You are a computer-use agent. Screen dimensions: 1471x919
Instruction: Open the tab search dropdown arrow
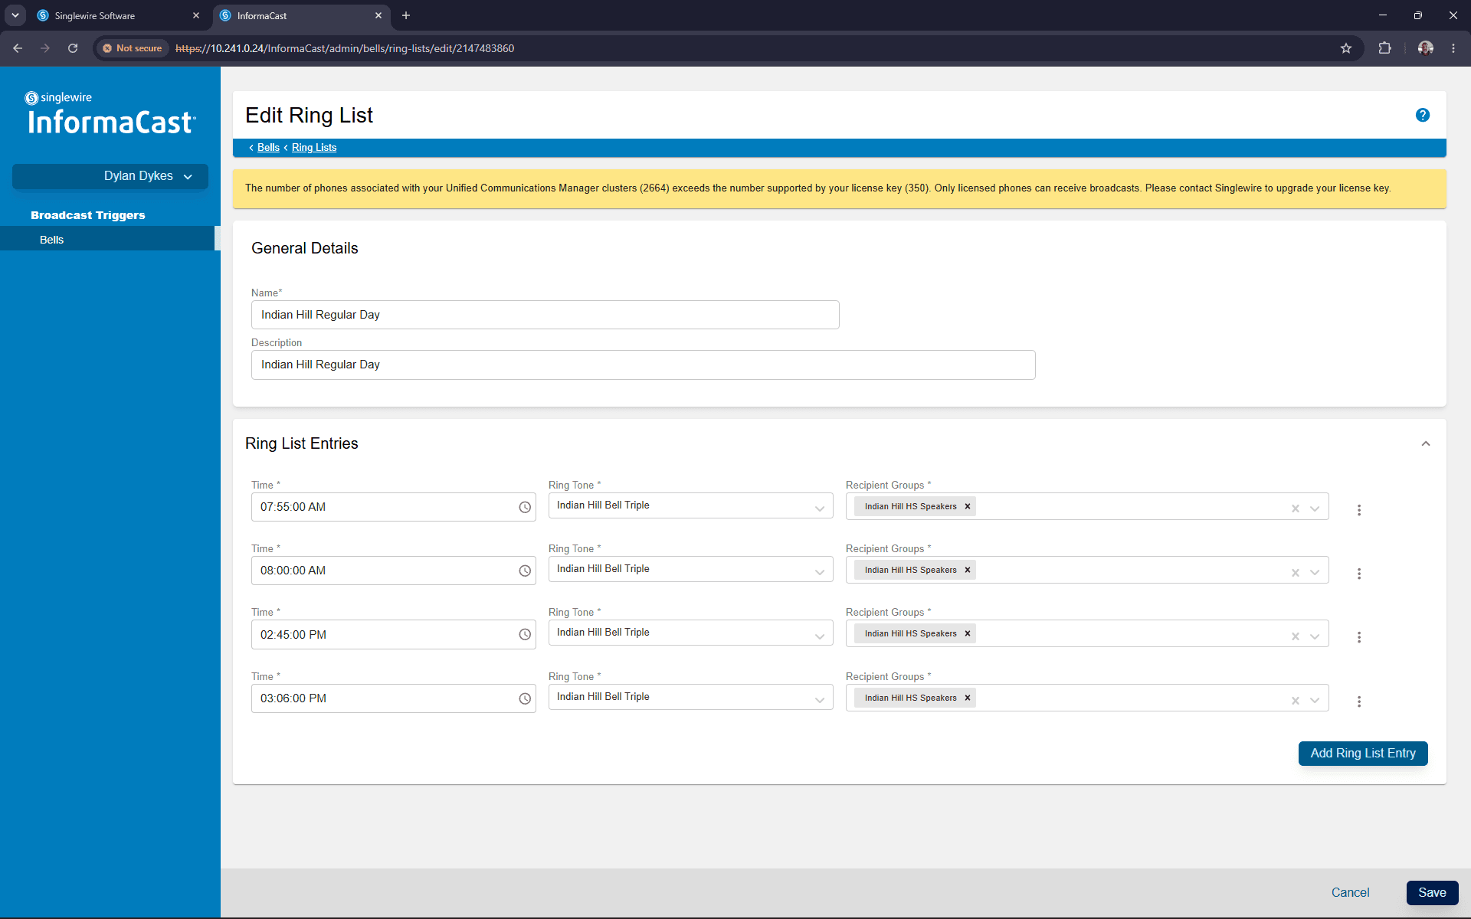[x=15, y=15]
